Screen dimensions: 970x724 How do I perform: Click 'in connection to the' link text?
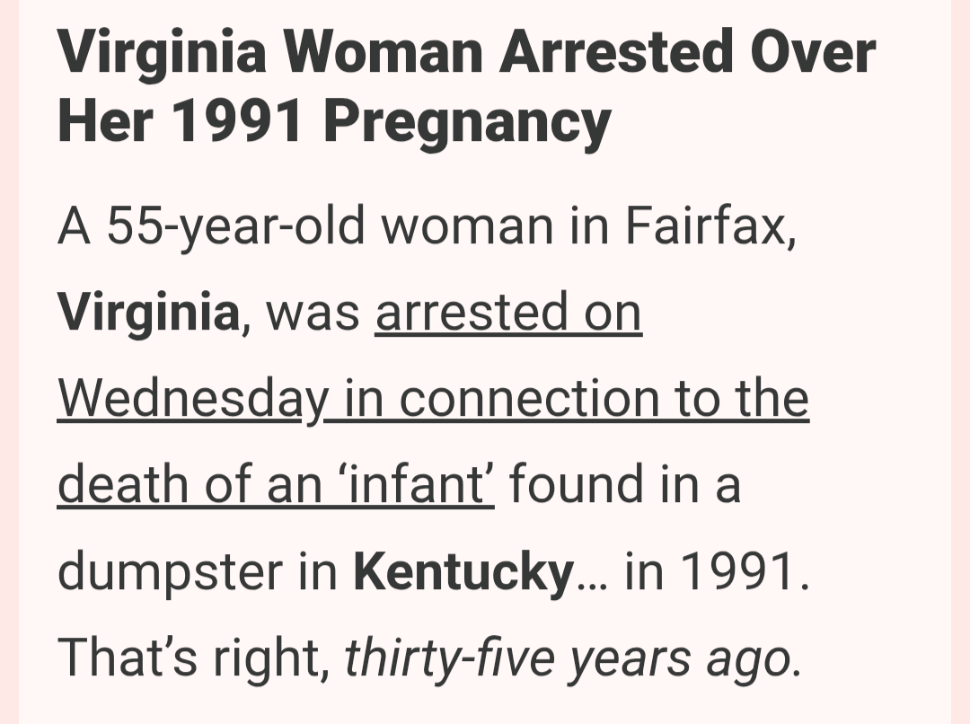point(577,400)
